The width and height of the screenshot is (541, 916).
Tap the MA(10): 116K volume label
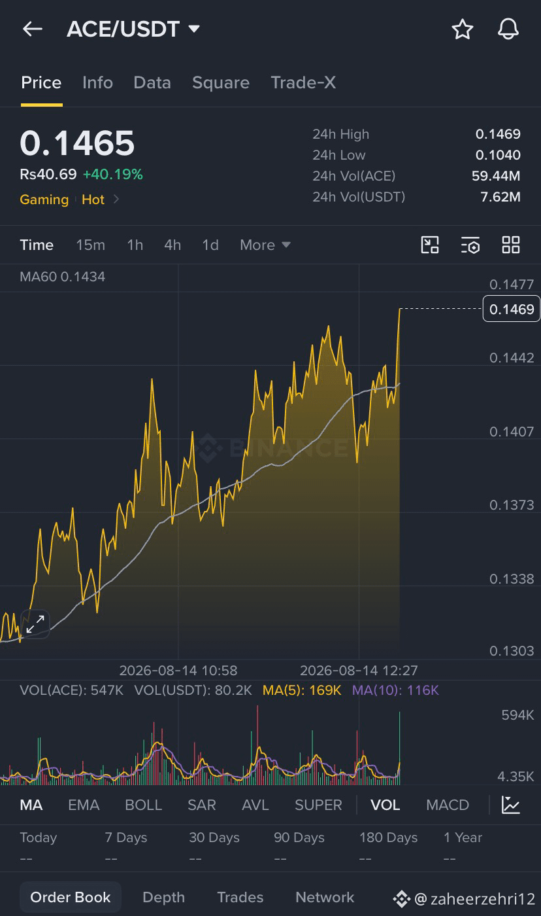(x=395, y=690)
